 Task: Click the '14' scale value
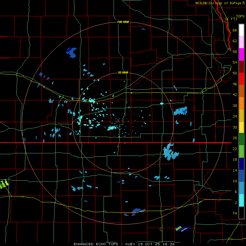click(x=235, y=170)
